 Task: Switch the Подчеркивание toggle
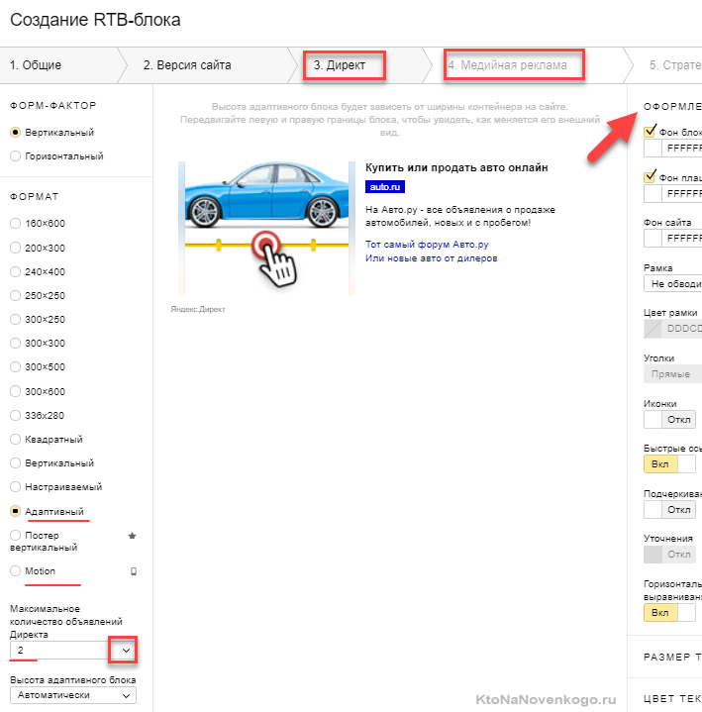[669, 509]
